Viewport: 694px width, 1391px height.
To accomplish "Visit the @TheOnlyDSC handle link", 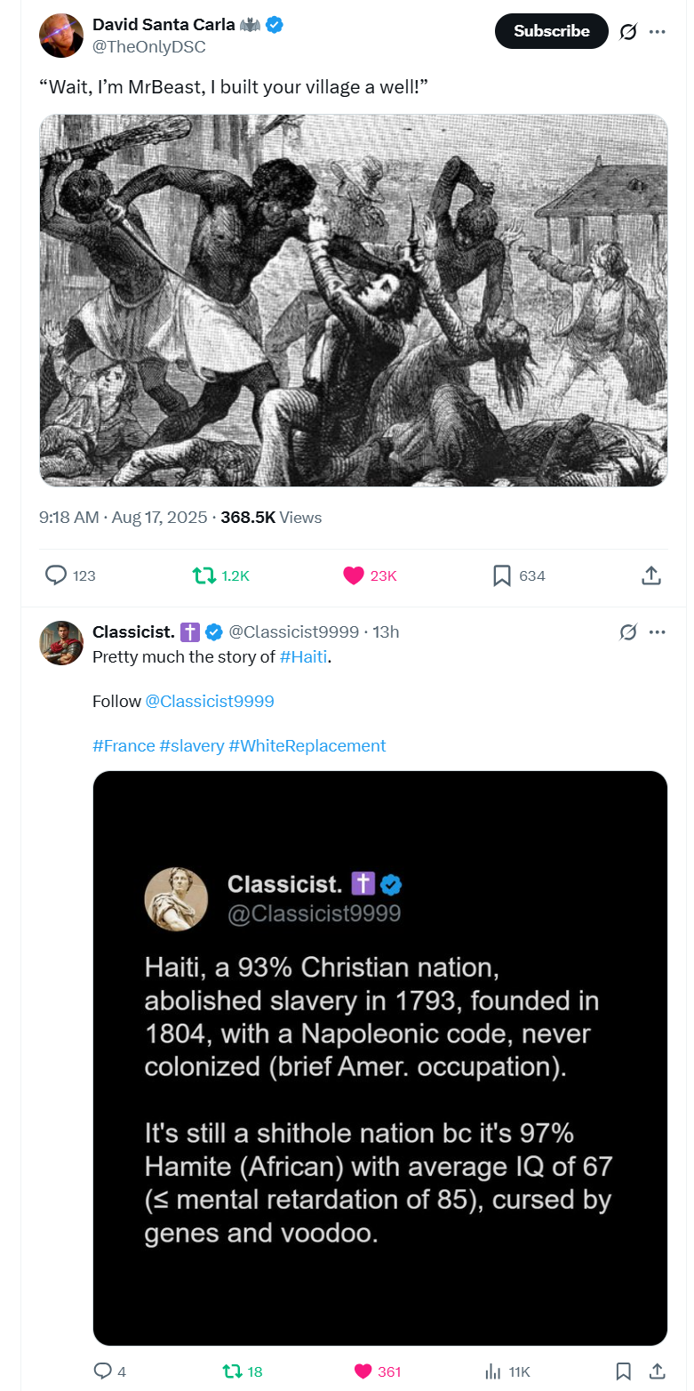I will pyautogui.click(x=149, y=47).
